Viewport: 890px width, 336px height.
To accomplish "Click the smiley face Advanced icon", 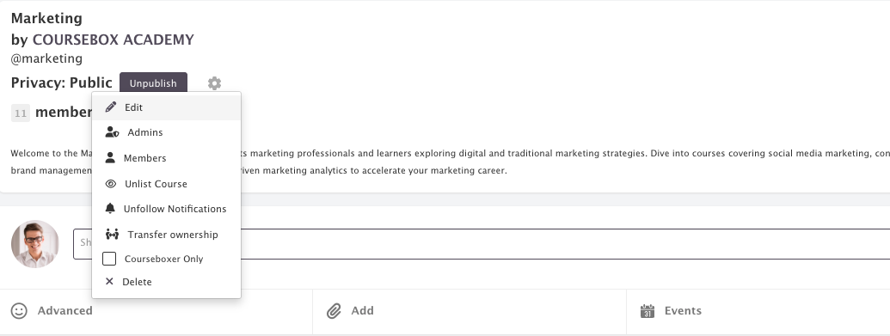I will (19, 310).
